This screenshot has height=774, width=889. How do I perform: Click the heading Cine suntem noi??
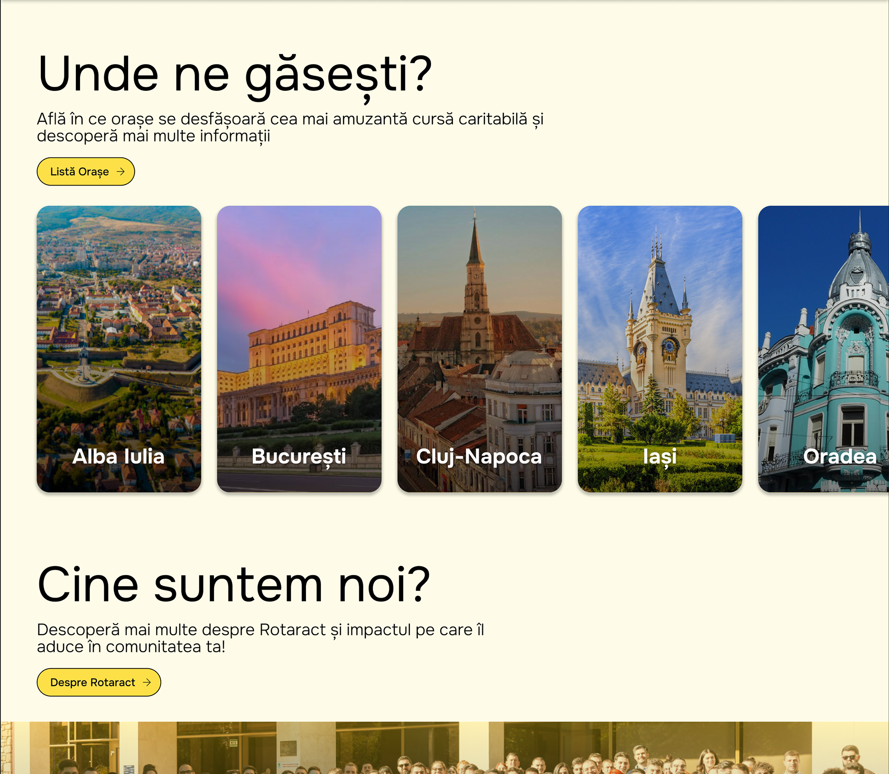click(233, 585)
